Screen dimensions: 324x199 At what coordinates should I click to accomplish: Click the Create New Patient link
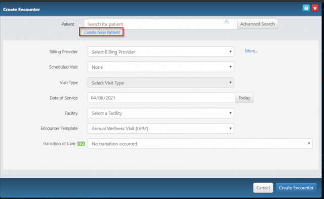[x=102, y=32]
